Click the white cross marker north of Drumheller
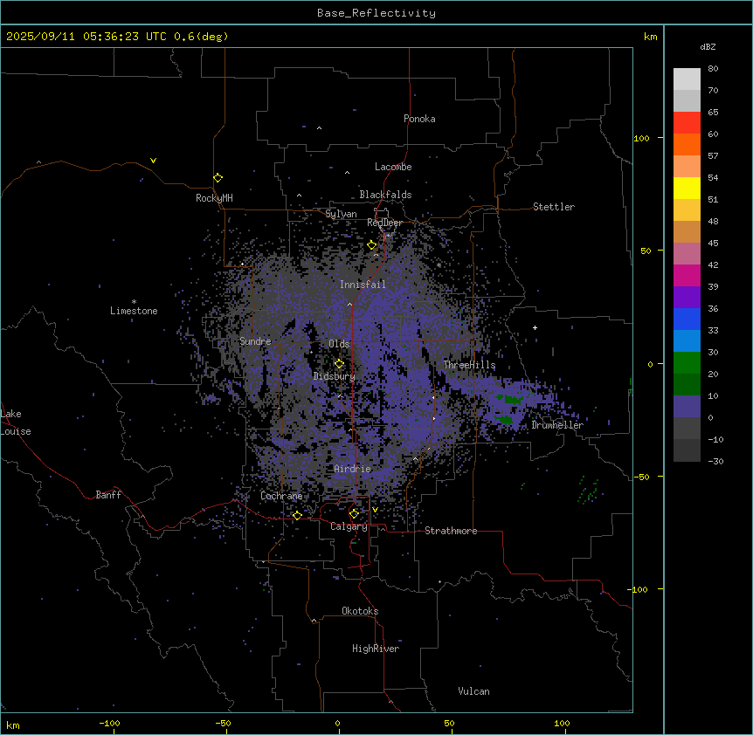This screenshot has height=735, width=753. pos(535,327)
